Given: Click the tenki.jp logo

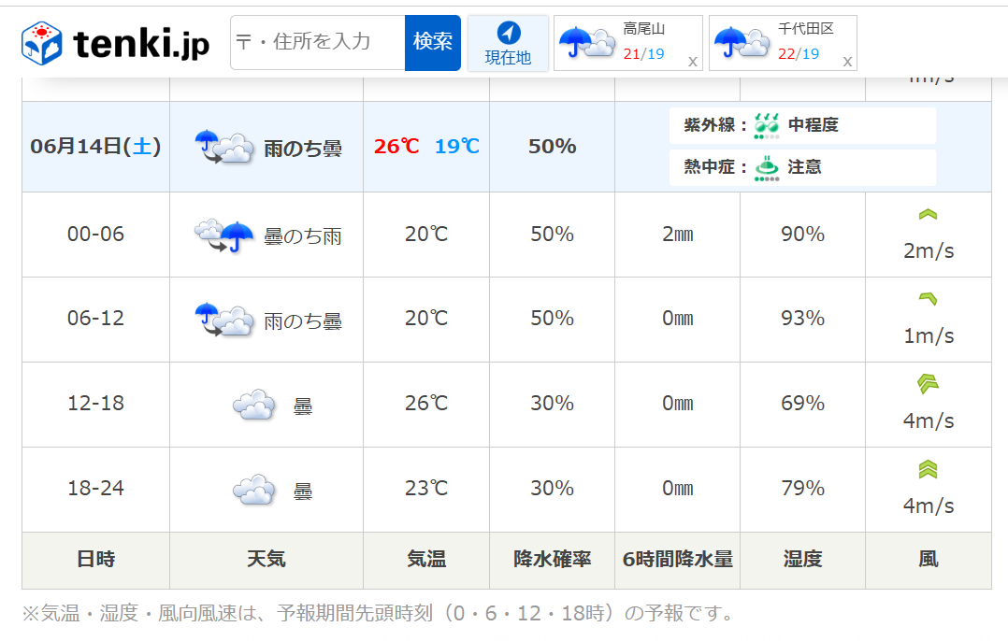Looking at the screenshot, I should [116, 43].
